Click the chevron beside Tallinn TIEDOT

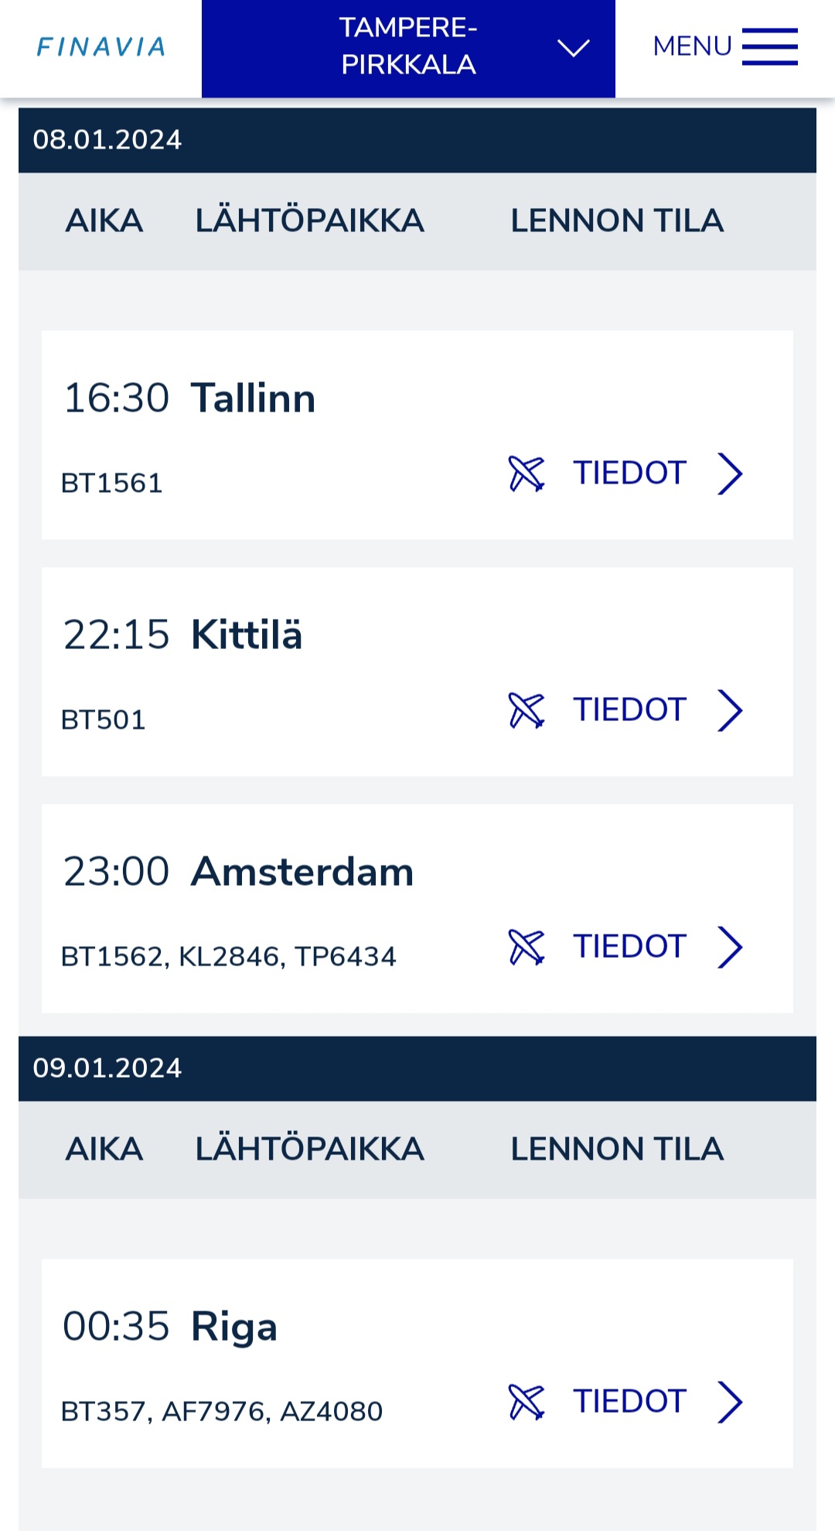point(730,473)
